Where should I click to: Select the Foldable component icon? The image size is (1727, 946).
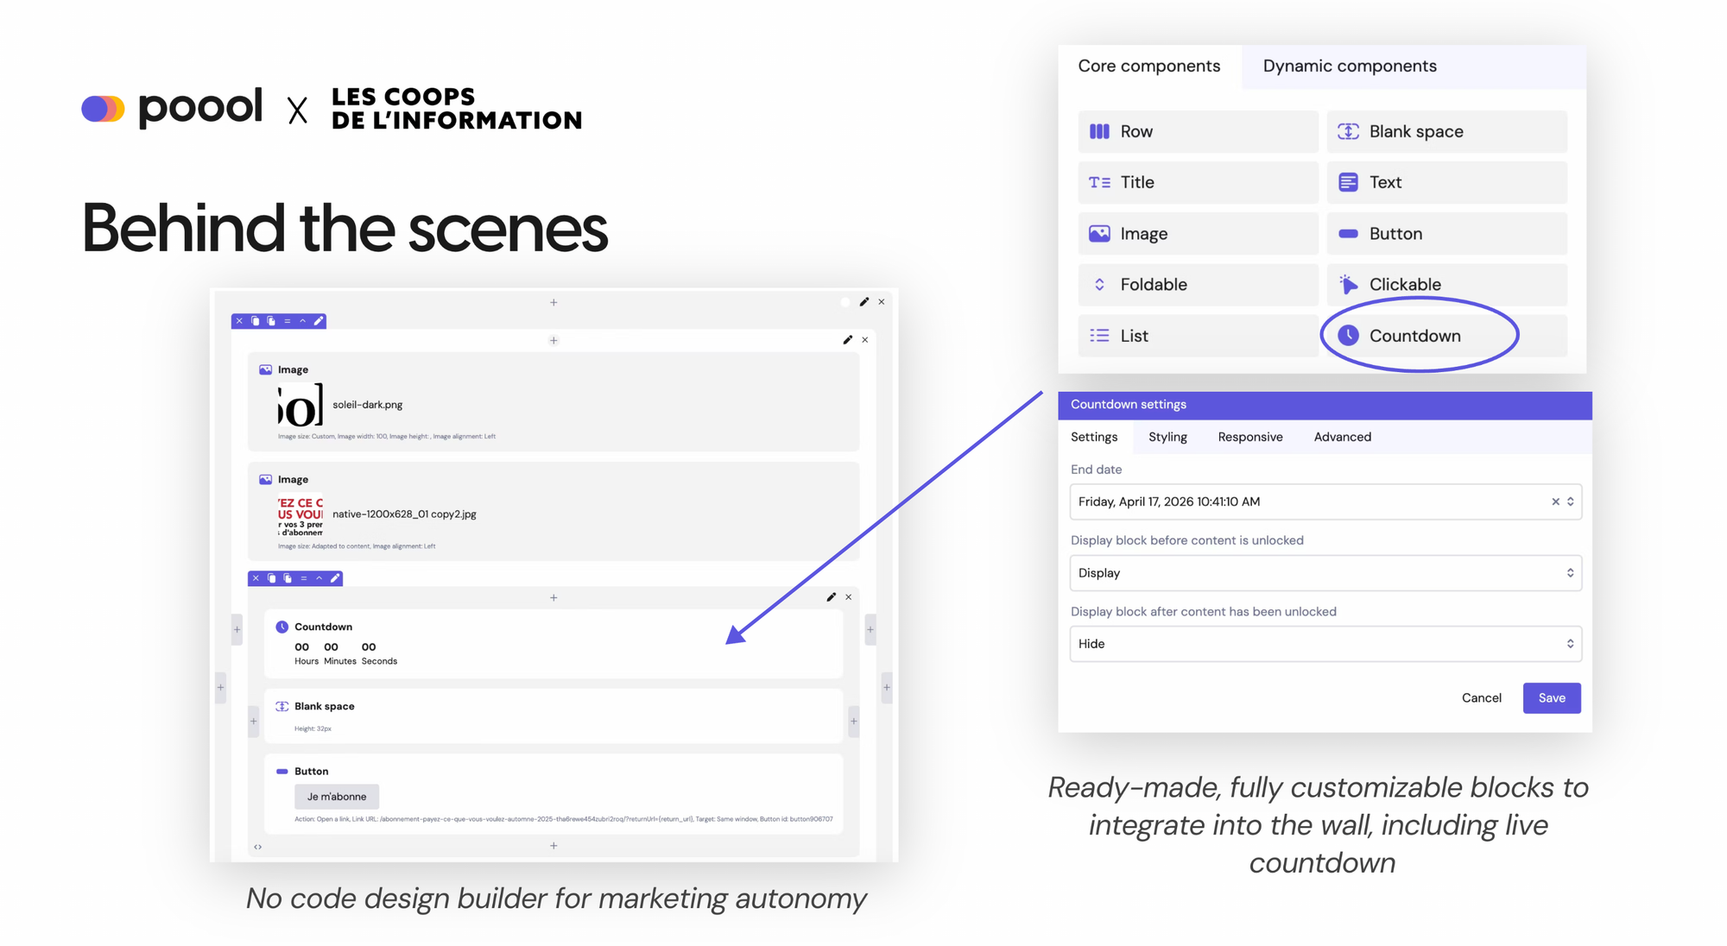(1098, 284)
